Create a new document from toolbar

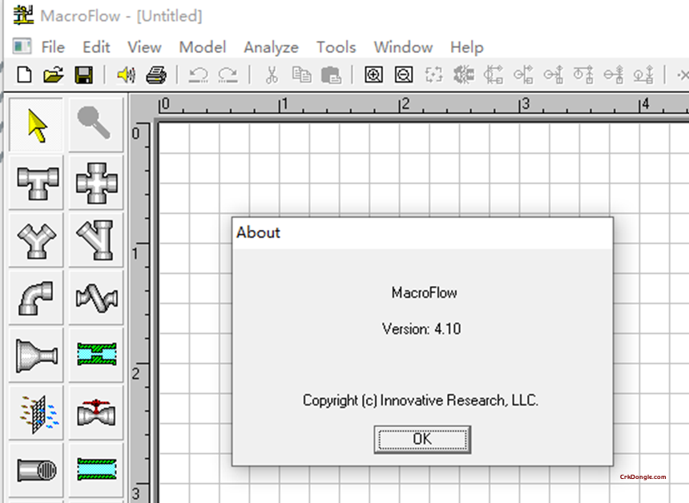point(25,75)
